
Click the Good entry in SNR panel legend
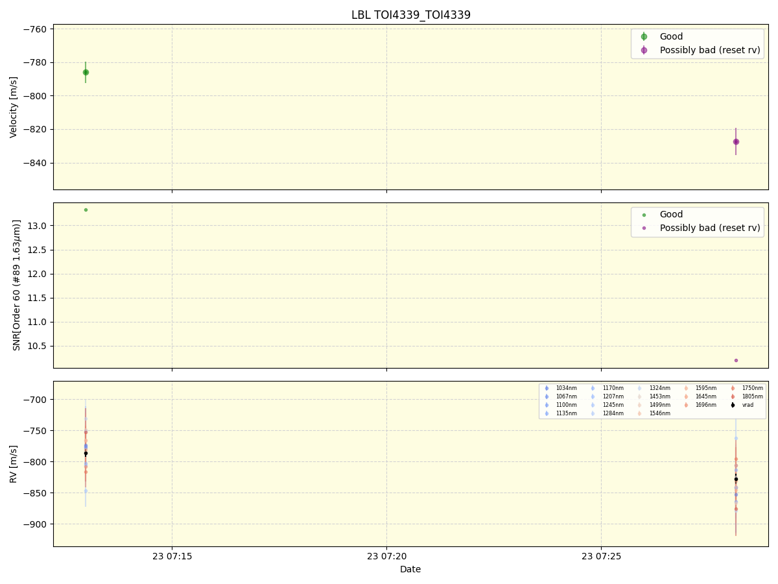[x=671, y=214]
